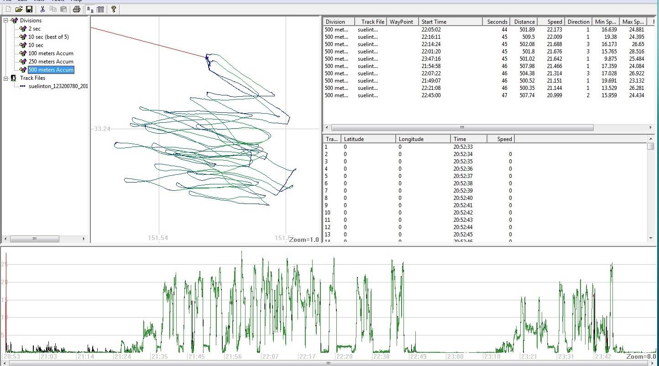Viewport: 659px width, 366px height.
Task: Click the New document toolbar icon
Action: (8, 9)
